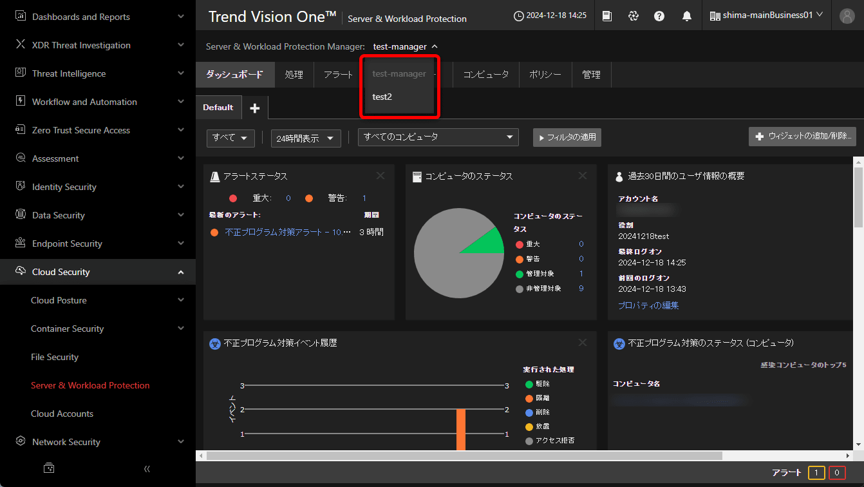
Task: Switch to the ポリシー tab
Action: pos(545,75)
